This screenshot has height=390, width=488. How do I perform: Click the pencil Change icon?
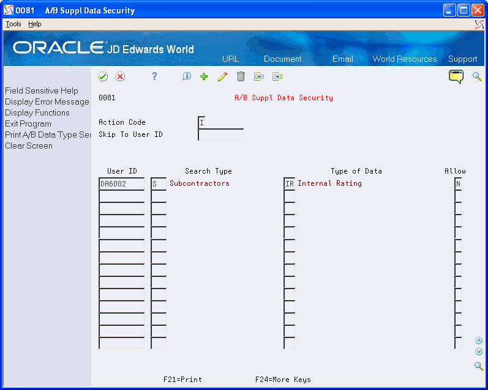(222, 76)
